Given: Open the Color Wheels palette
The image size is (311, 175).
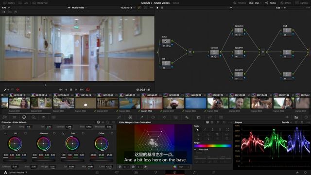Looking at the screenshot, I should (x=24, y=117).
